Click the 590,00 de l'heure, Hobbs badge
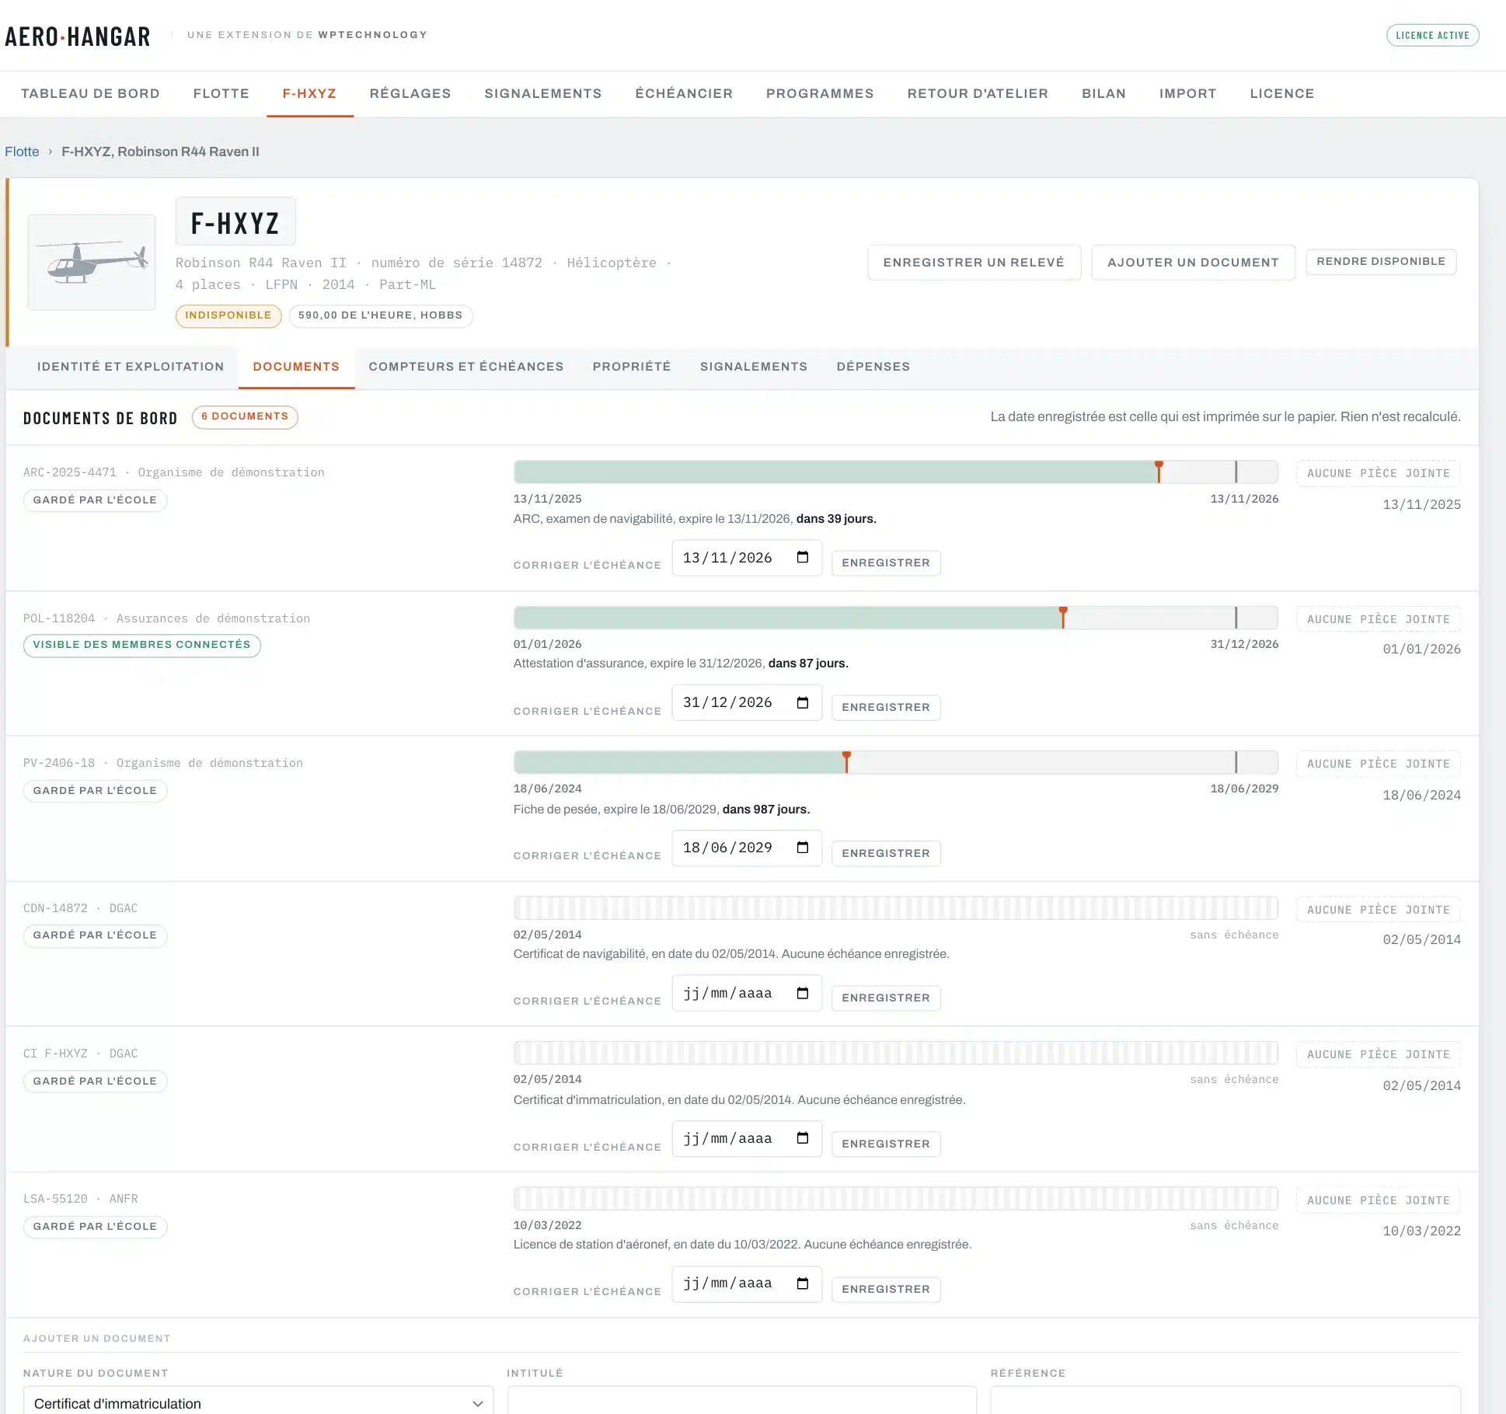This screenshot has width=1506, height=1414. pos(381,315)
